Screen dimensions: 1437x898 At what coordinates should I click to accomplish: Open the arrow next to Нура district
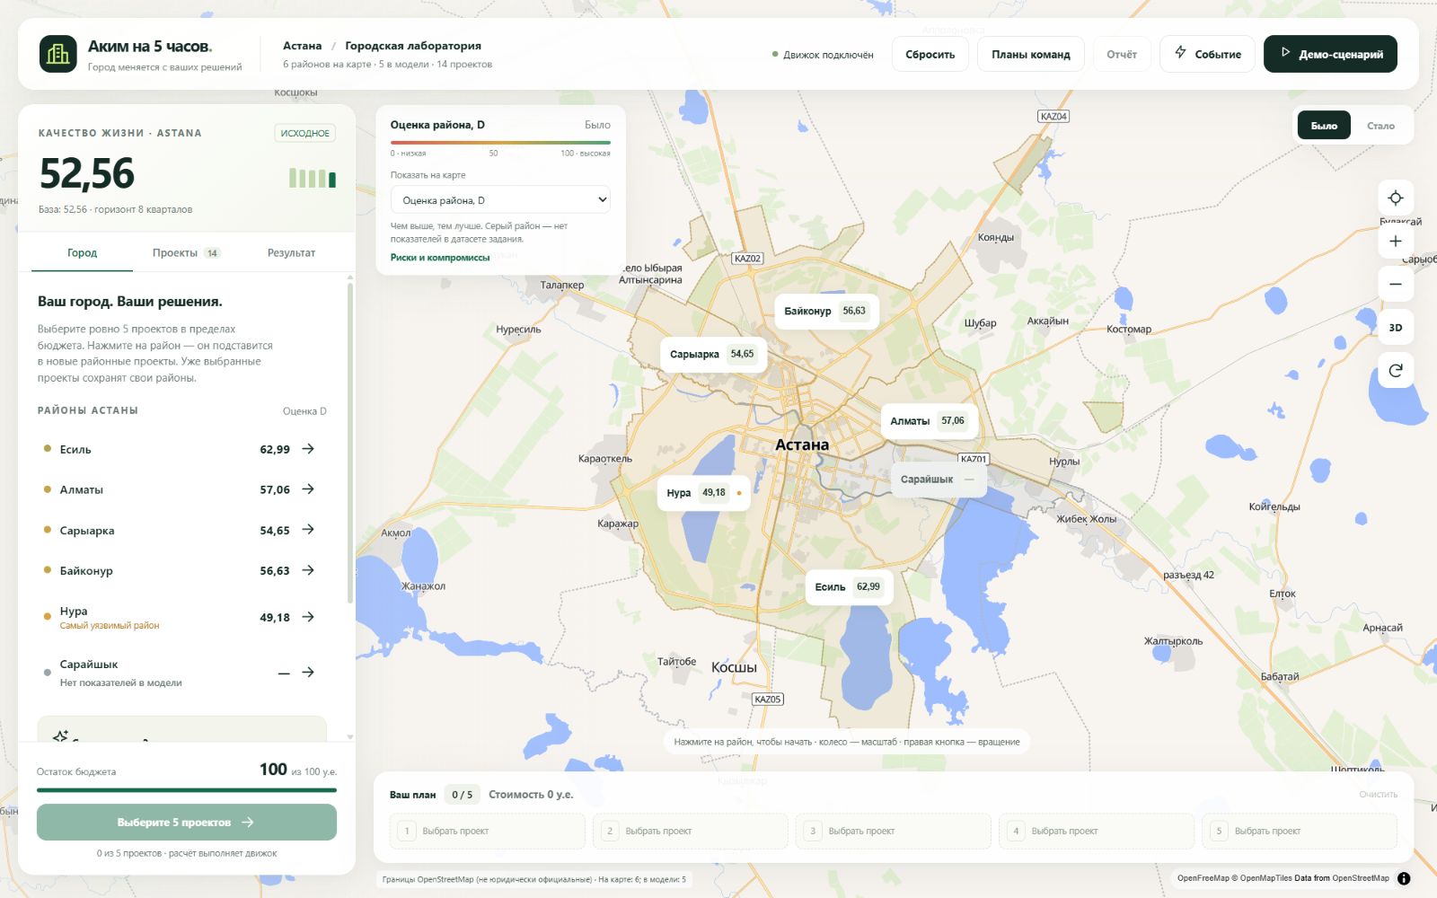[308, 617]
